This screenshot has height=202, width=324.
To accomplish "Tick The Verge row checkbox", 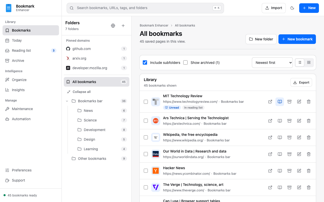I will [x=146, y=187].
